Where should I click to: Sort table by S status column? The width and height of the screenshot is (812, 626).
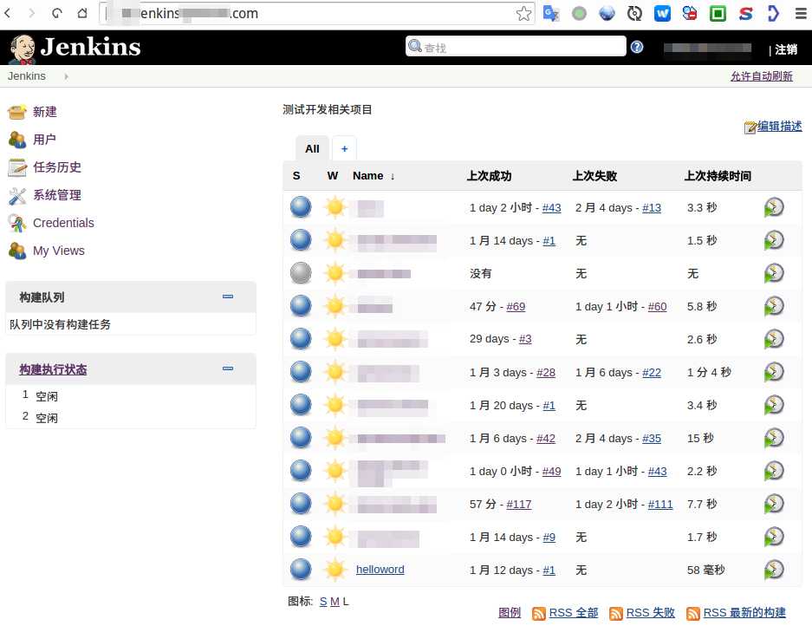tap(296, 176)
